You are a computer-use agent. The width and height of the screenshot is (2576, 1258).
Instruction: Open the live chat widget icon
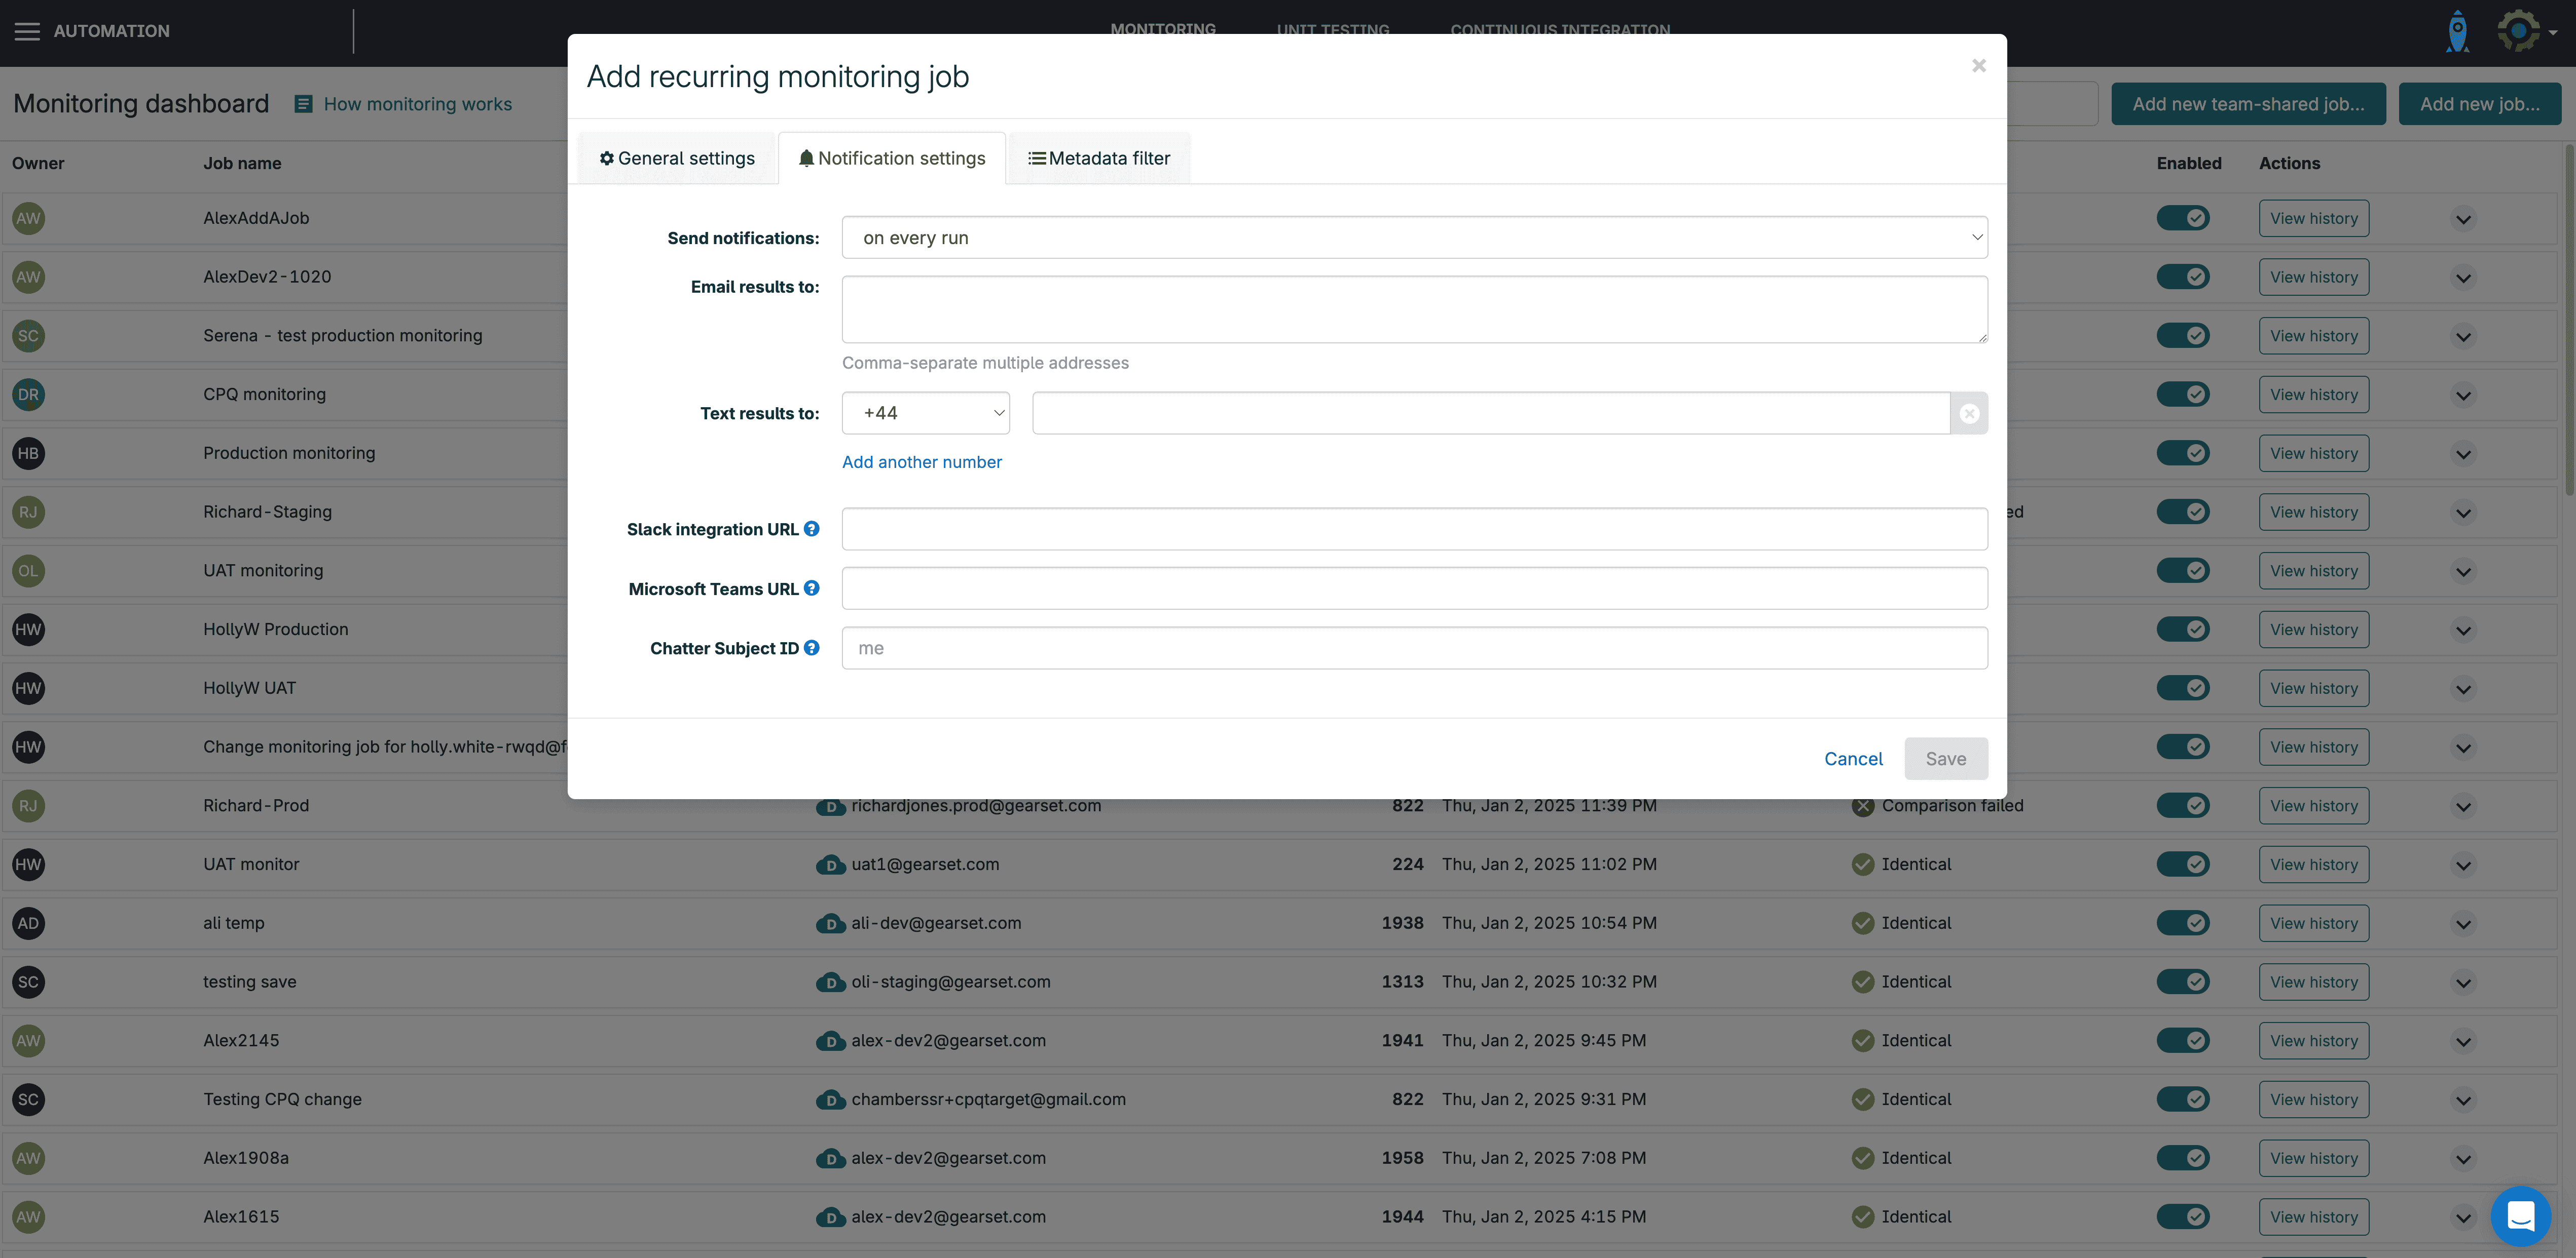tap(2520, 1216)
